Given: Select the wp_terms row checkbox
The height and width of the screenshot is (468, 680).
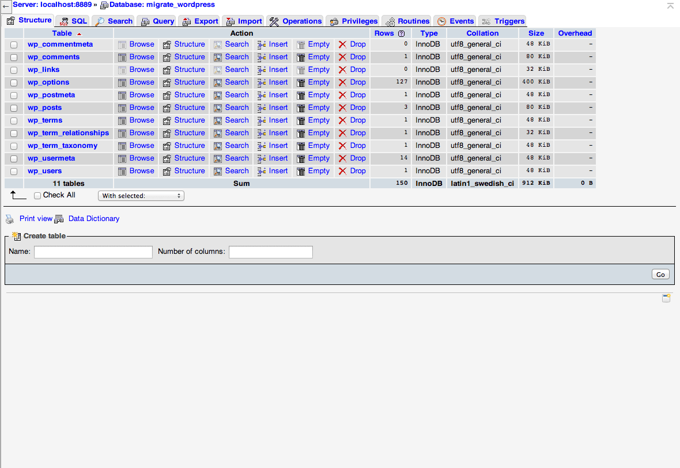Looking at the screenshot, I should [14, 120].
